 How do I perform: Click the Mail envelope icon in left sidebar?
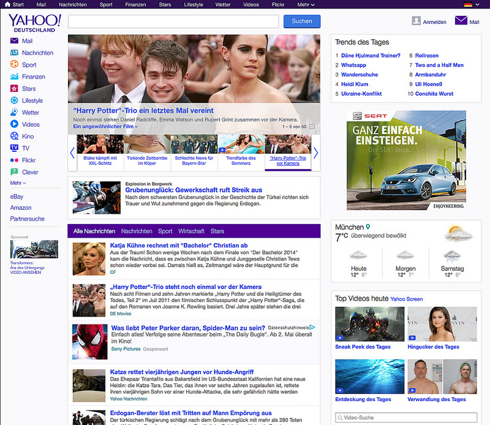[x=14, y=41]
